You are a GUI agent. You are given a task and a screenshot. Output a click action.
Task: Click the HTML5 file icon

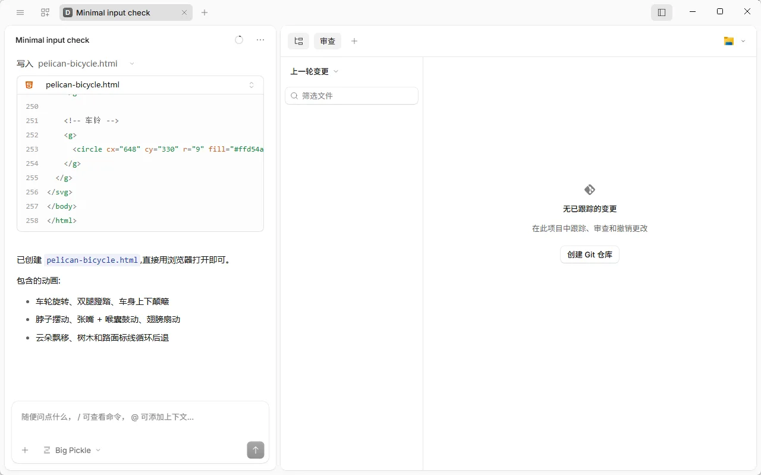[29, 85]
